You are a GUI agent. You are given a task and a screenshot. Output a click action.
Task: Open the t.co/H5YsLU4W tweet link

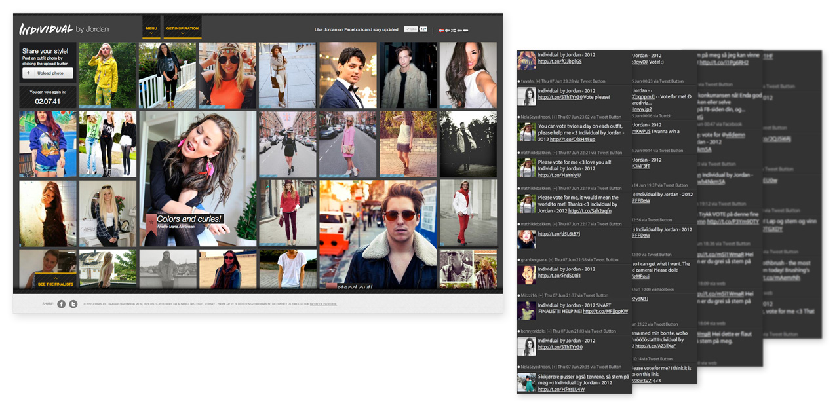click(561, 390)
